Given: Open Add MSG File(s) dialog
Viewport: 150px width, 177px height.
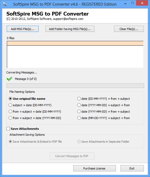Looking at the screenshot, I should click(x=23, y=29).
